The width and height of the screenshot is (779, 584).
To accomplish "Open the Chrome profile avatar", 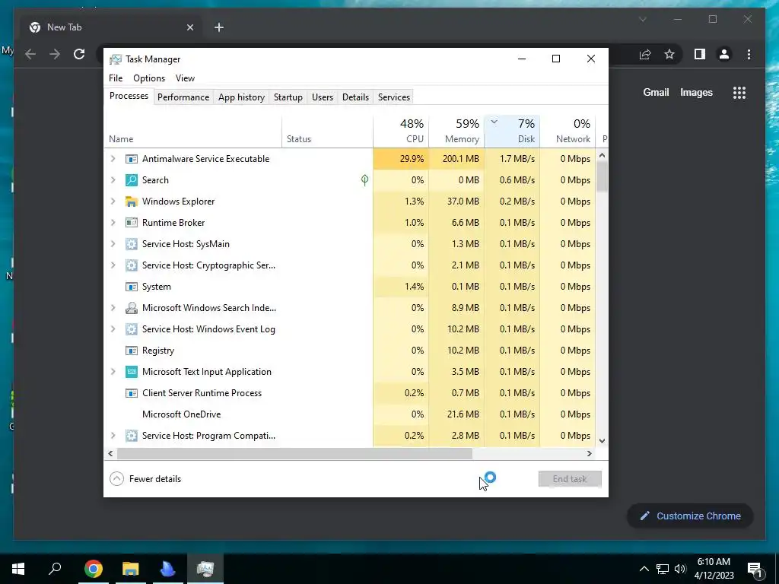I will [x=724, y=54].
